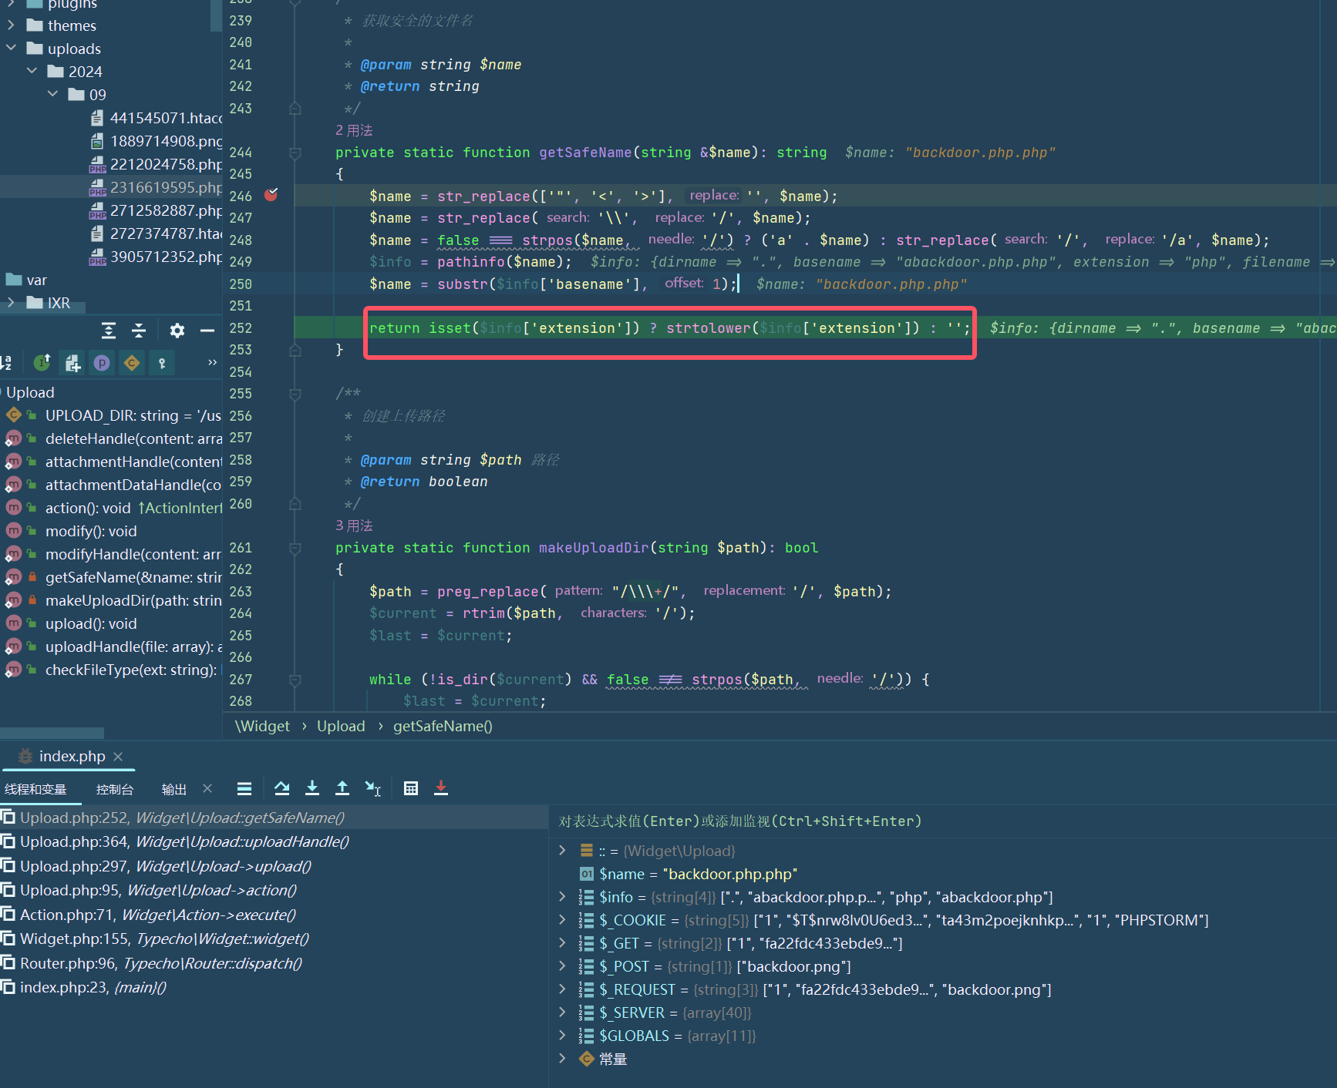Image resolution: width=1337 pixels, height=1088 pixels.
Task: Toggle show inherited members in structure
Action: point(42,363)
